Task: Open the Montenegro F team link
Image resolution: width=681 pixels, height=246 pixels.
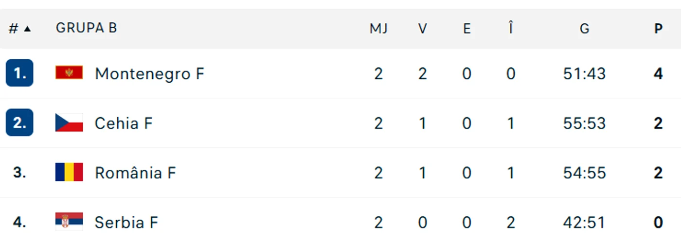Action: pyautogui.click(x=149, y=73)
